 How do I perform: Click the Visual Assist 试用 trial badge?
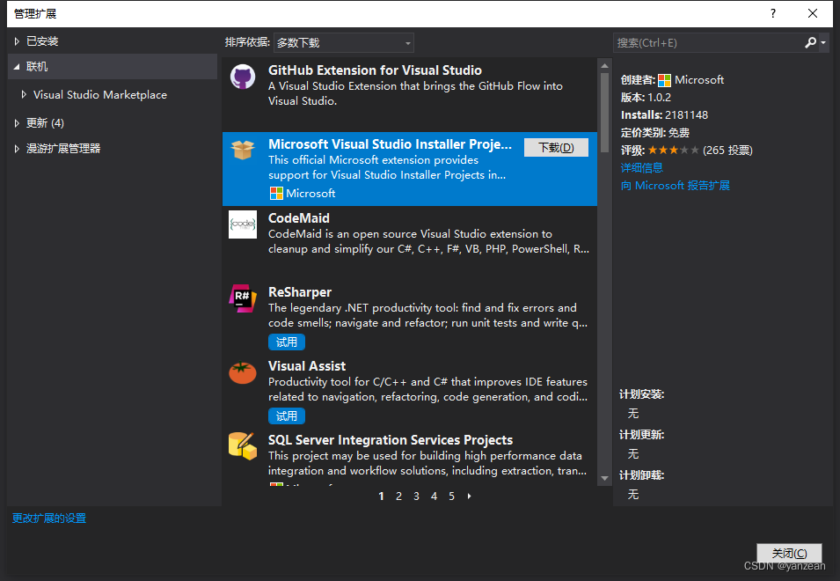pyautogui.click(x=287, y=416)
